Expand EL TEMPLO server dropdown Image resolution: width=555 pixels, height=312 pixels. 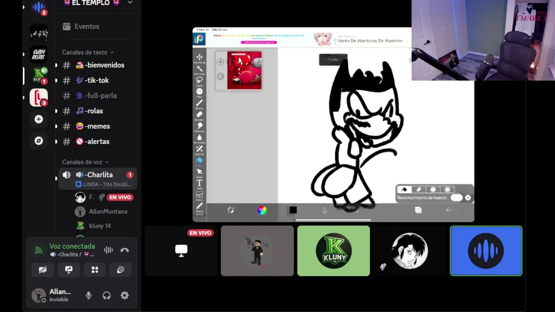[x=130, y=3]
